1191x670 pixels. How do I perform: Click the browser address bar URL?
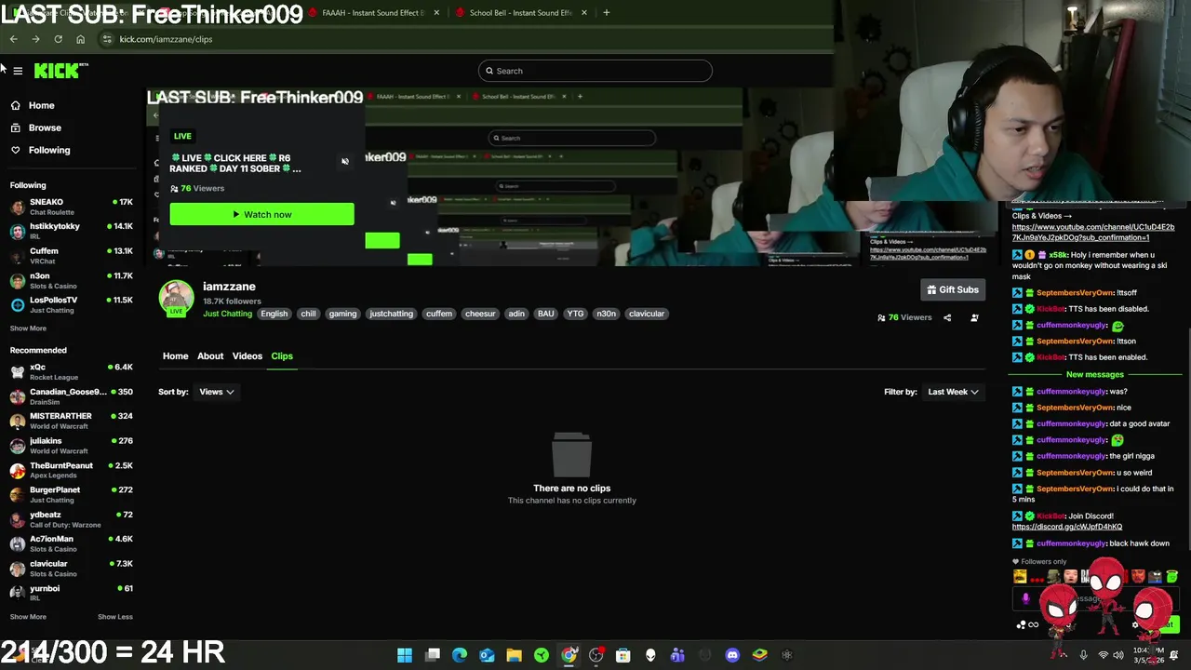166,39
